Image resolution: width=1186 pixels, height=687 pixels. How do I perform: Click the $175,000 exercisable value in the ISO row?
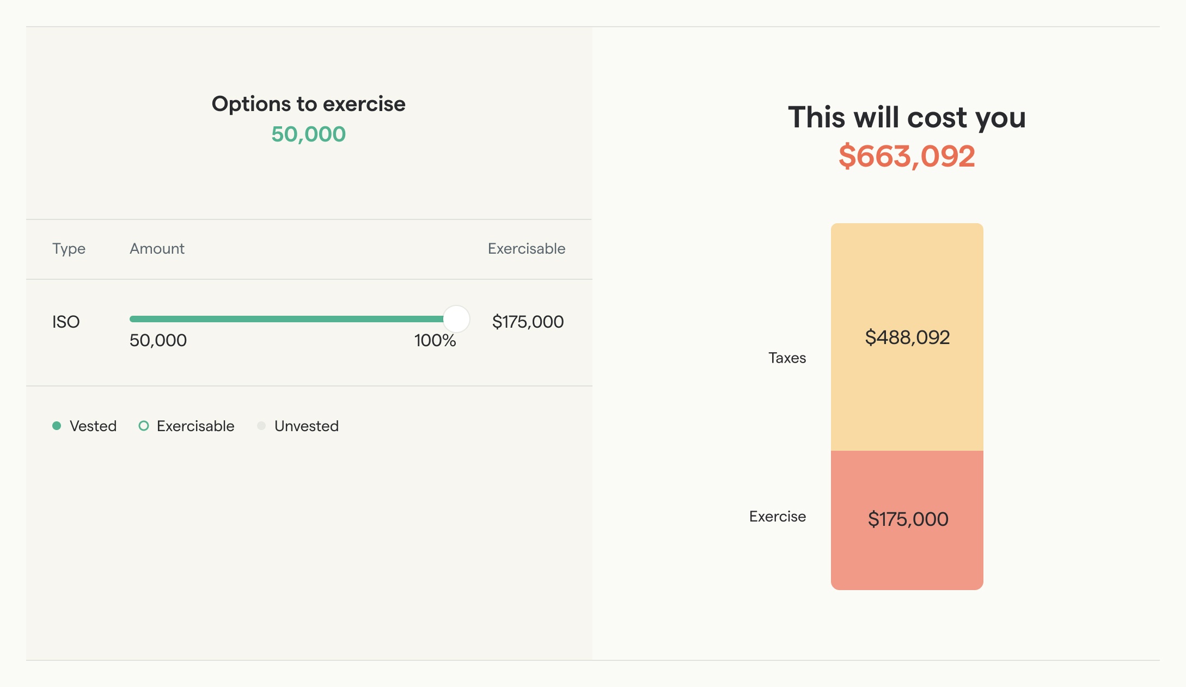(x=528, y=322)
